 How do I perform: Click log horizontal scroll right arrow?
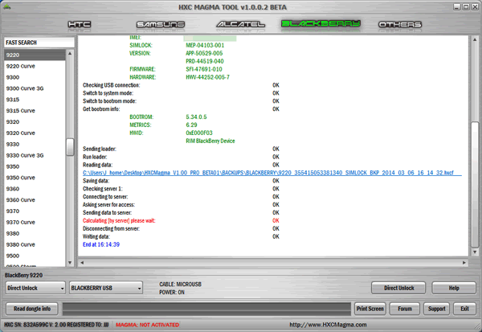point(464,263)
